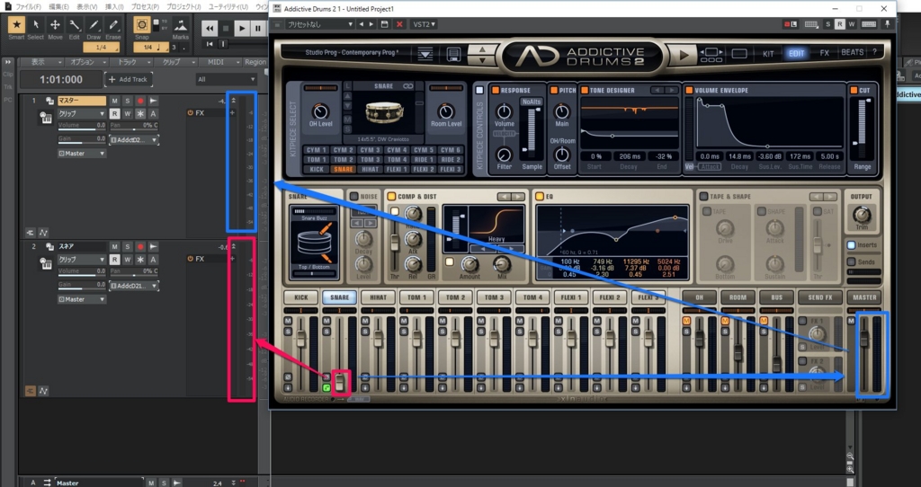Screen dimensions: 921x487
Task: Delete preset with the red X icon
Action: [399, 24]
